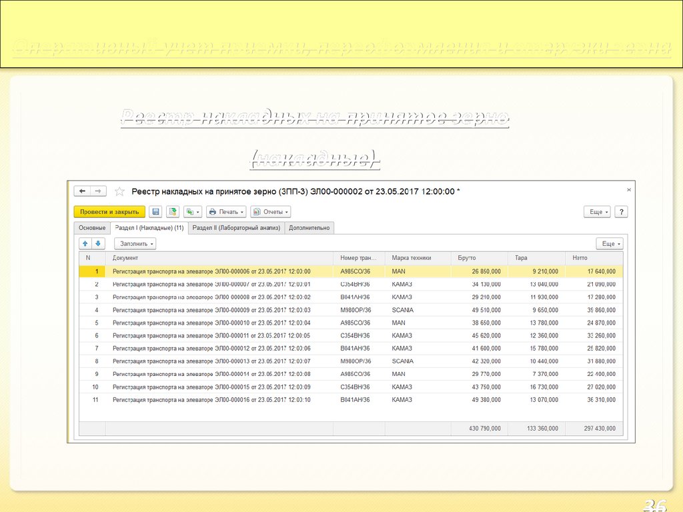The image size is (683, 512).
Task: Switch to the Дополнительно tab
Action: (x=309, y=228)
